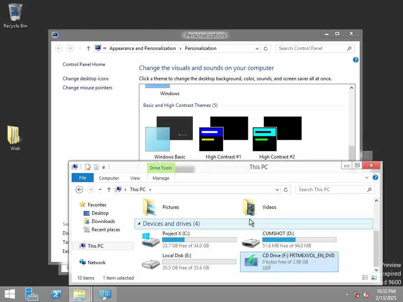Open Customize Quick Access Toolbar dropdown
This screenshot has width=403, height=302.
pyautogui.click(x=104, y=168)
